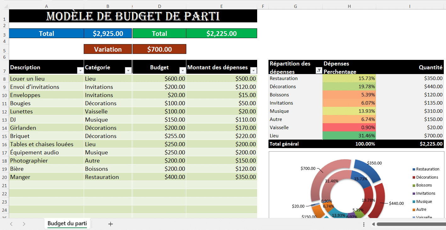Click the red Décorations legend marker
This screenshot has width=446, height=230.
[414, 178]
